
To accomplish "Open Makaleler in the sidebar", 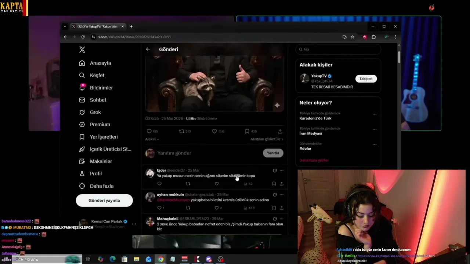I will click(95, 161).
